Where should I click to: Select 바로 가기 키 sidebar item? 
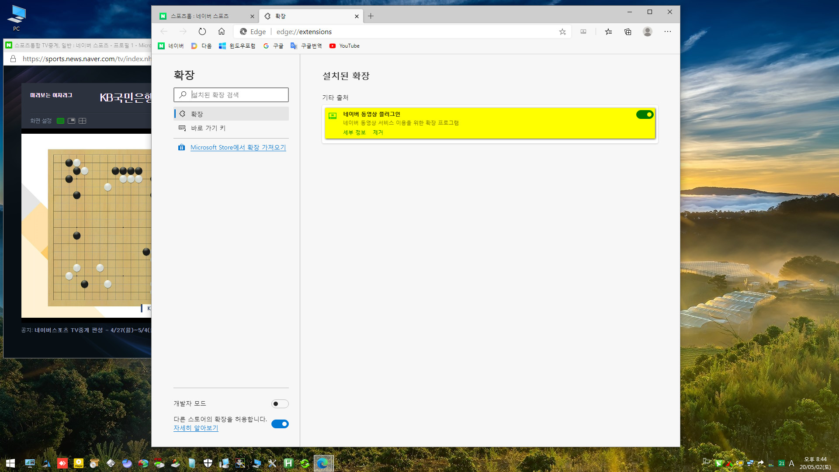point(231,128)
